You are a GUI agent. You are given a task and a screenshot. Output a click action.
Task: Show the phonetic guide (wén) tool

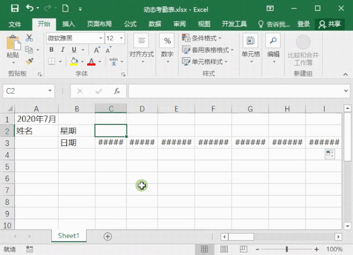click(x=114, y=61)
